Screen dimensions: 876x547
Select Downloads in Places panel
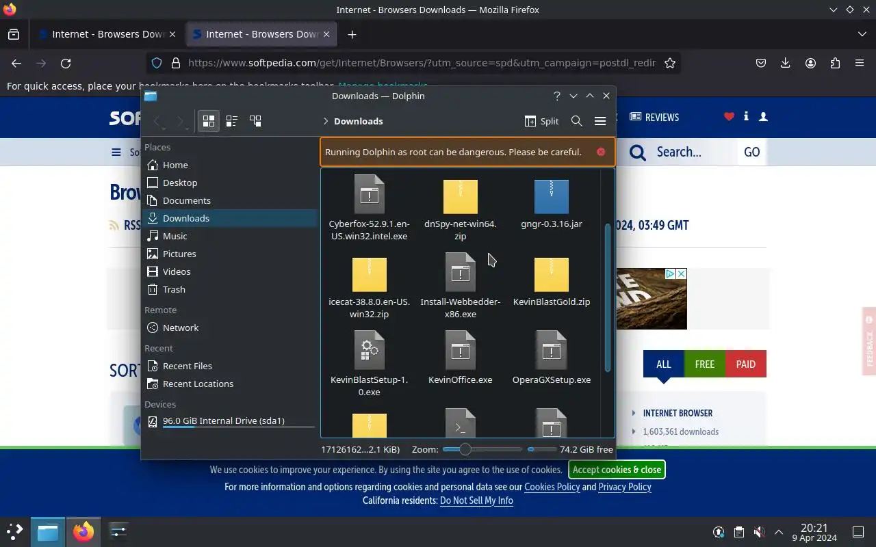point(230,218)
